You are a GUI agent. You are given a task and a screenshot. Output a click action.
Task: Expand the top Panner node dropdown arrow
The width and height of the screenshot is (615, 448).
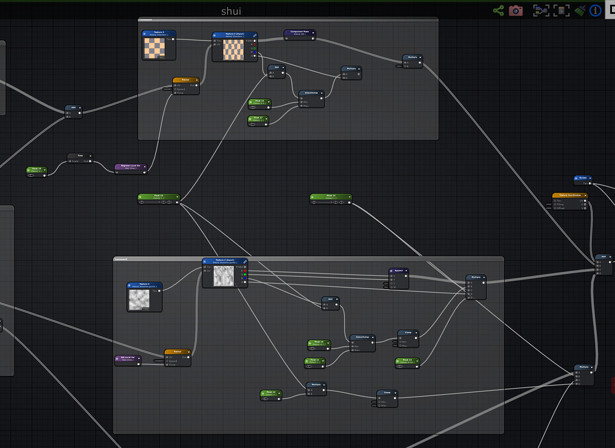196,79
